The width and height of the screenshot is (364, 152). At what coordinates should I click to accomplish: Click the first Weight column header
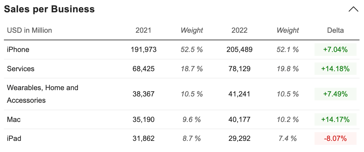tap(192, 30)
